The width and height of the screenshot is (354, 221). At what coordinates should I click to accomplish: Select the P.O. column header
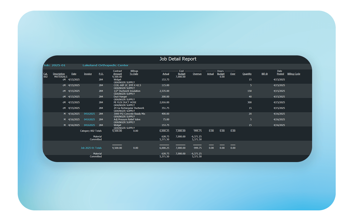[x=101, y=74]
